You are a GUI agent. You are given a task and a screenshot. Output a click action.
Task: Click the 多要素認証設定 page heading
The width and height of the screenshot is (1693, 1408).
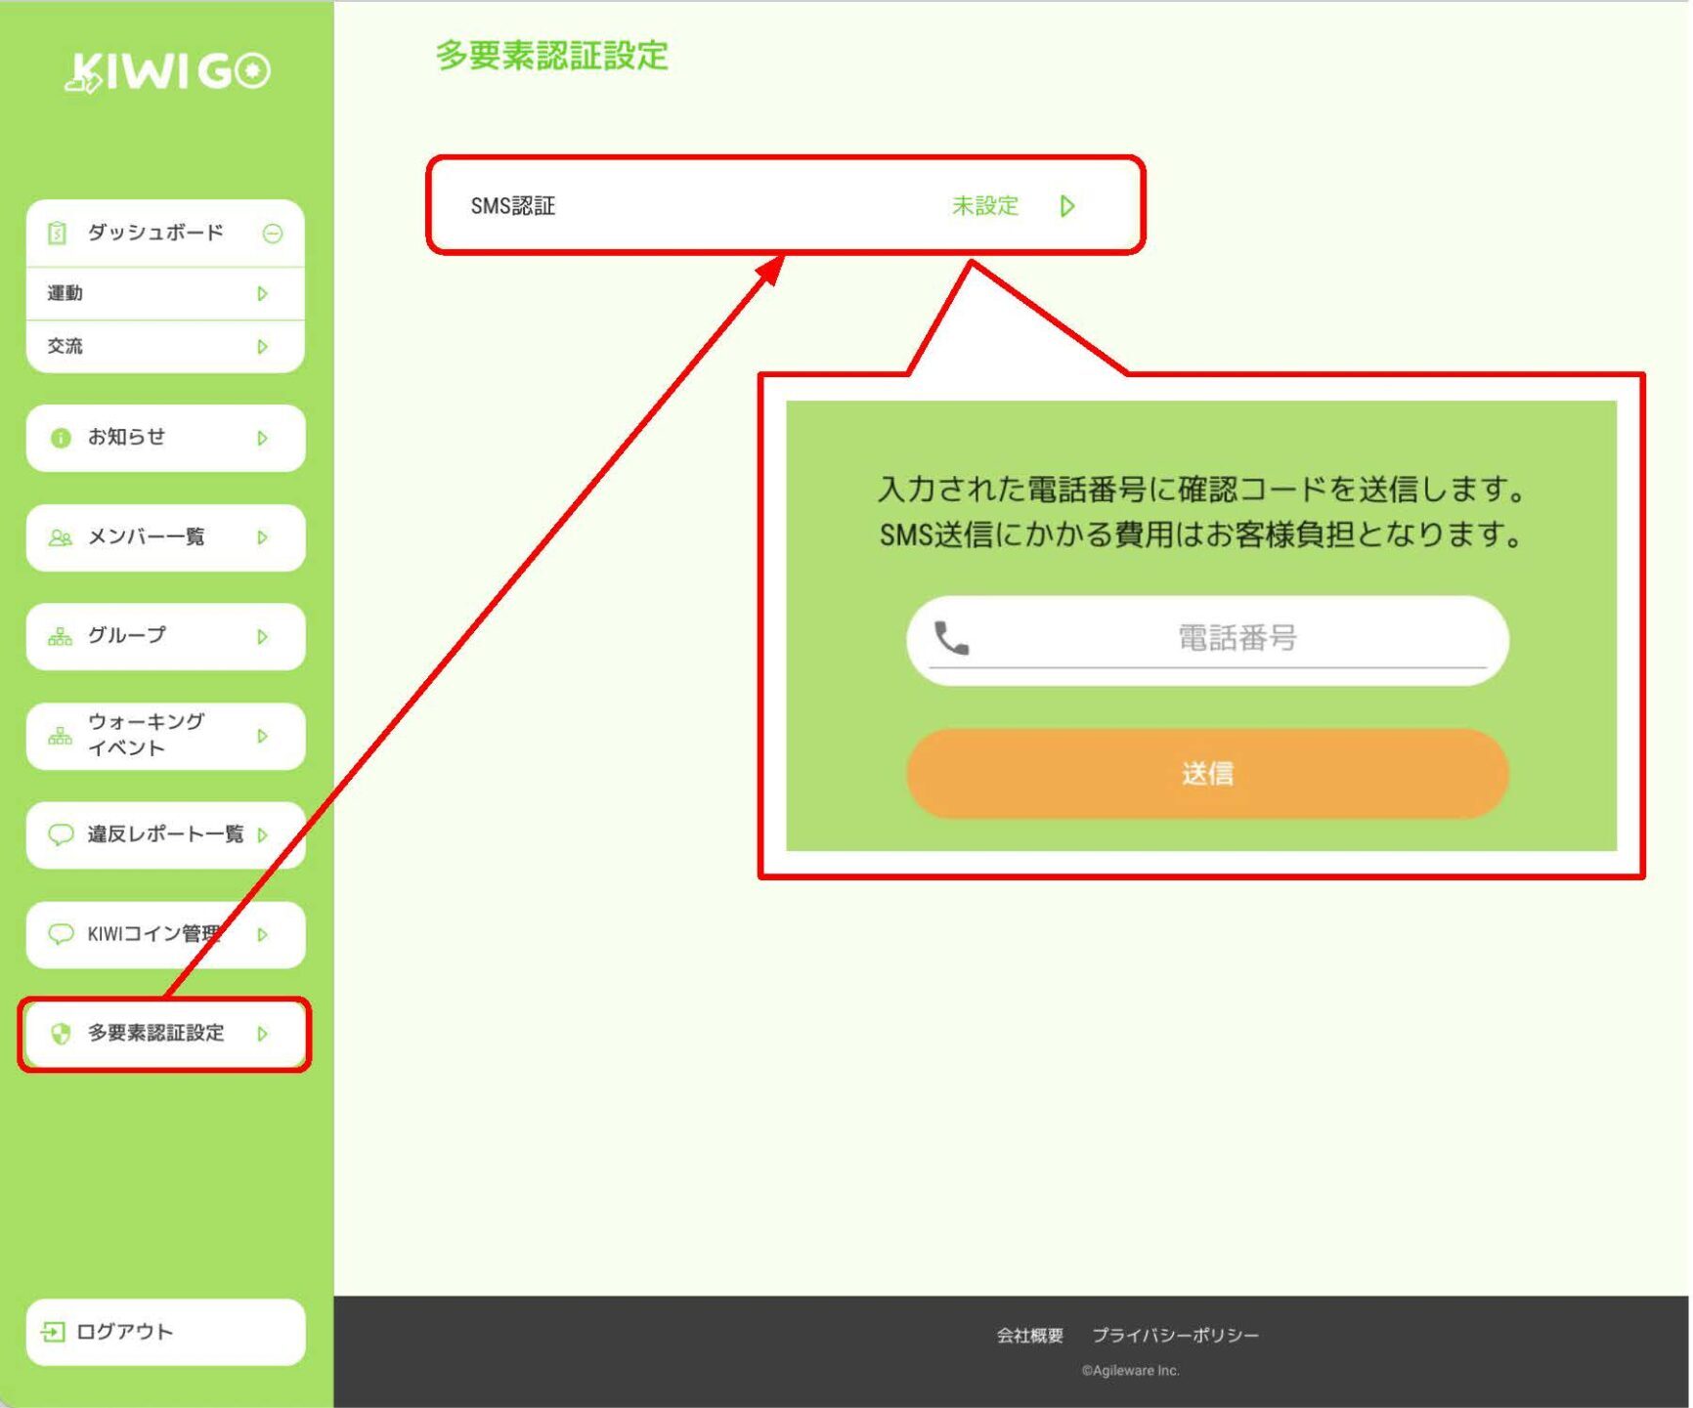[x=552, y=56]
